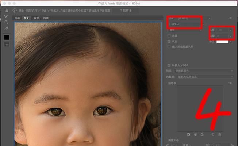Select the Hand tool

(6, 10)
